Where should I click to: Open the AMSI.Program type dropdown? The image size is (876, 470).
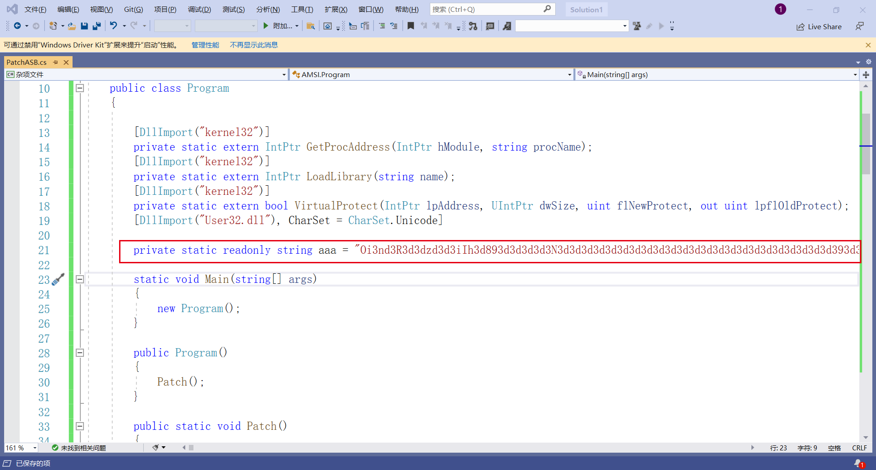(569, 75)
